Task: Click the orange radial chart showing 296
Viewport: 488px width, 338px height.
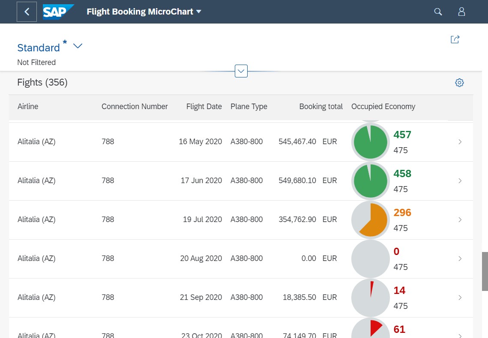Action: [370, 219]
